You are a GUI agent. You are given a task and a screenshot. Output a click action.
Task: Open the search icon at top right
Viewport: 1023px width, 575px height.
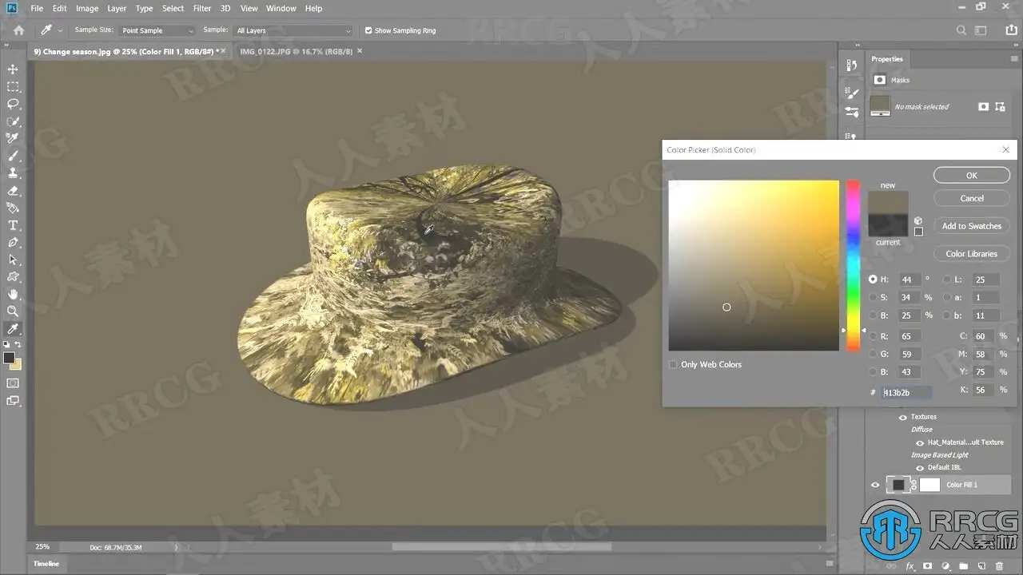[961, 30]
